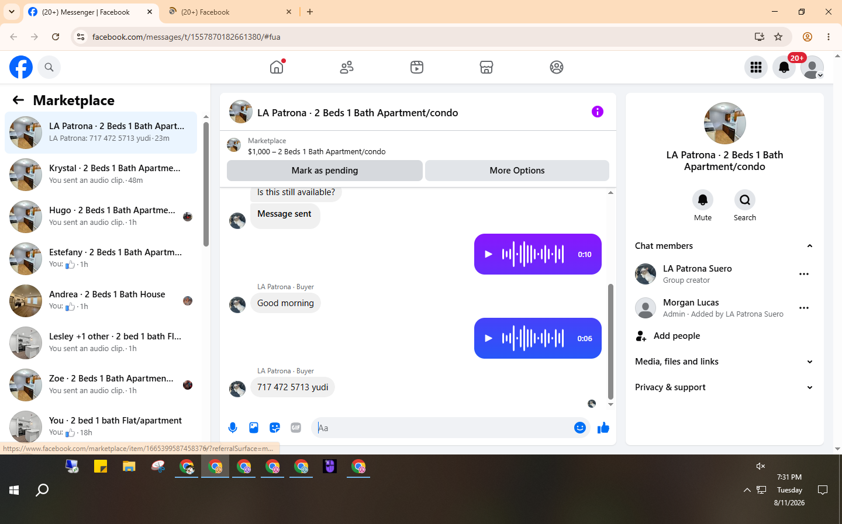Viewport: 842px width, 524px height.
Task: Open File Explorer from the taskbar
Action: coord(129,467)
